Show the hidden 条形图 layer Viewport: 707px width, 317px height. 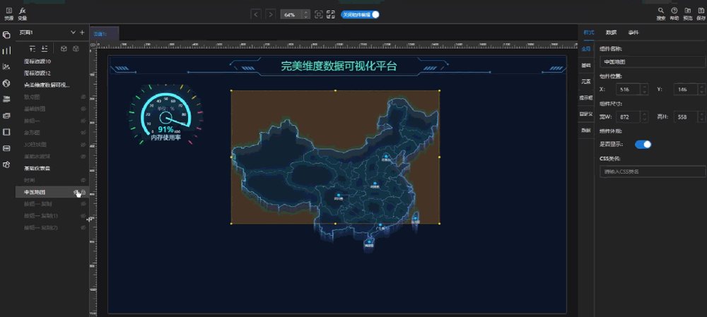[x=83, y=133]
